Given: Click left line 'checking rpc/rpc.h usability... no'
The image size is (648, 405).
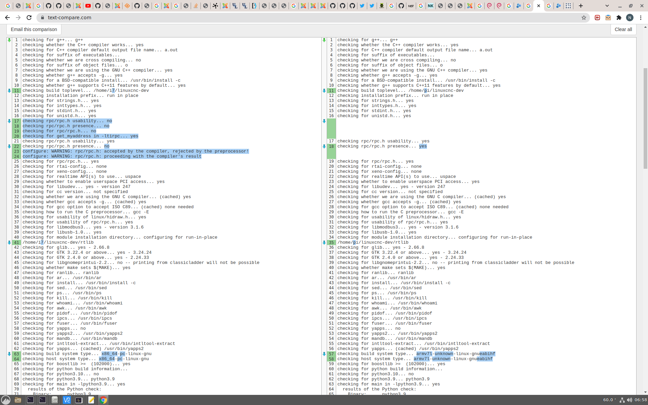Looking at the screenshot, I should [x=67, y=121].
